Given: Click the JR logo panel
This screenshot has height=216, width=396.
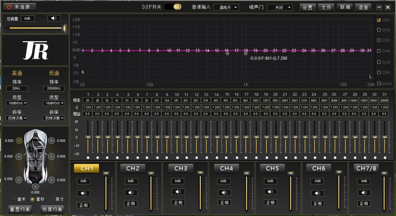Looking at the screenshot, I should (35, 51).
